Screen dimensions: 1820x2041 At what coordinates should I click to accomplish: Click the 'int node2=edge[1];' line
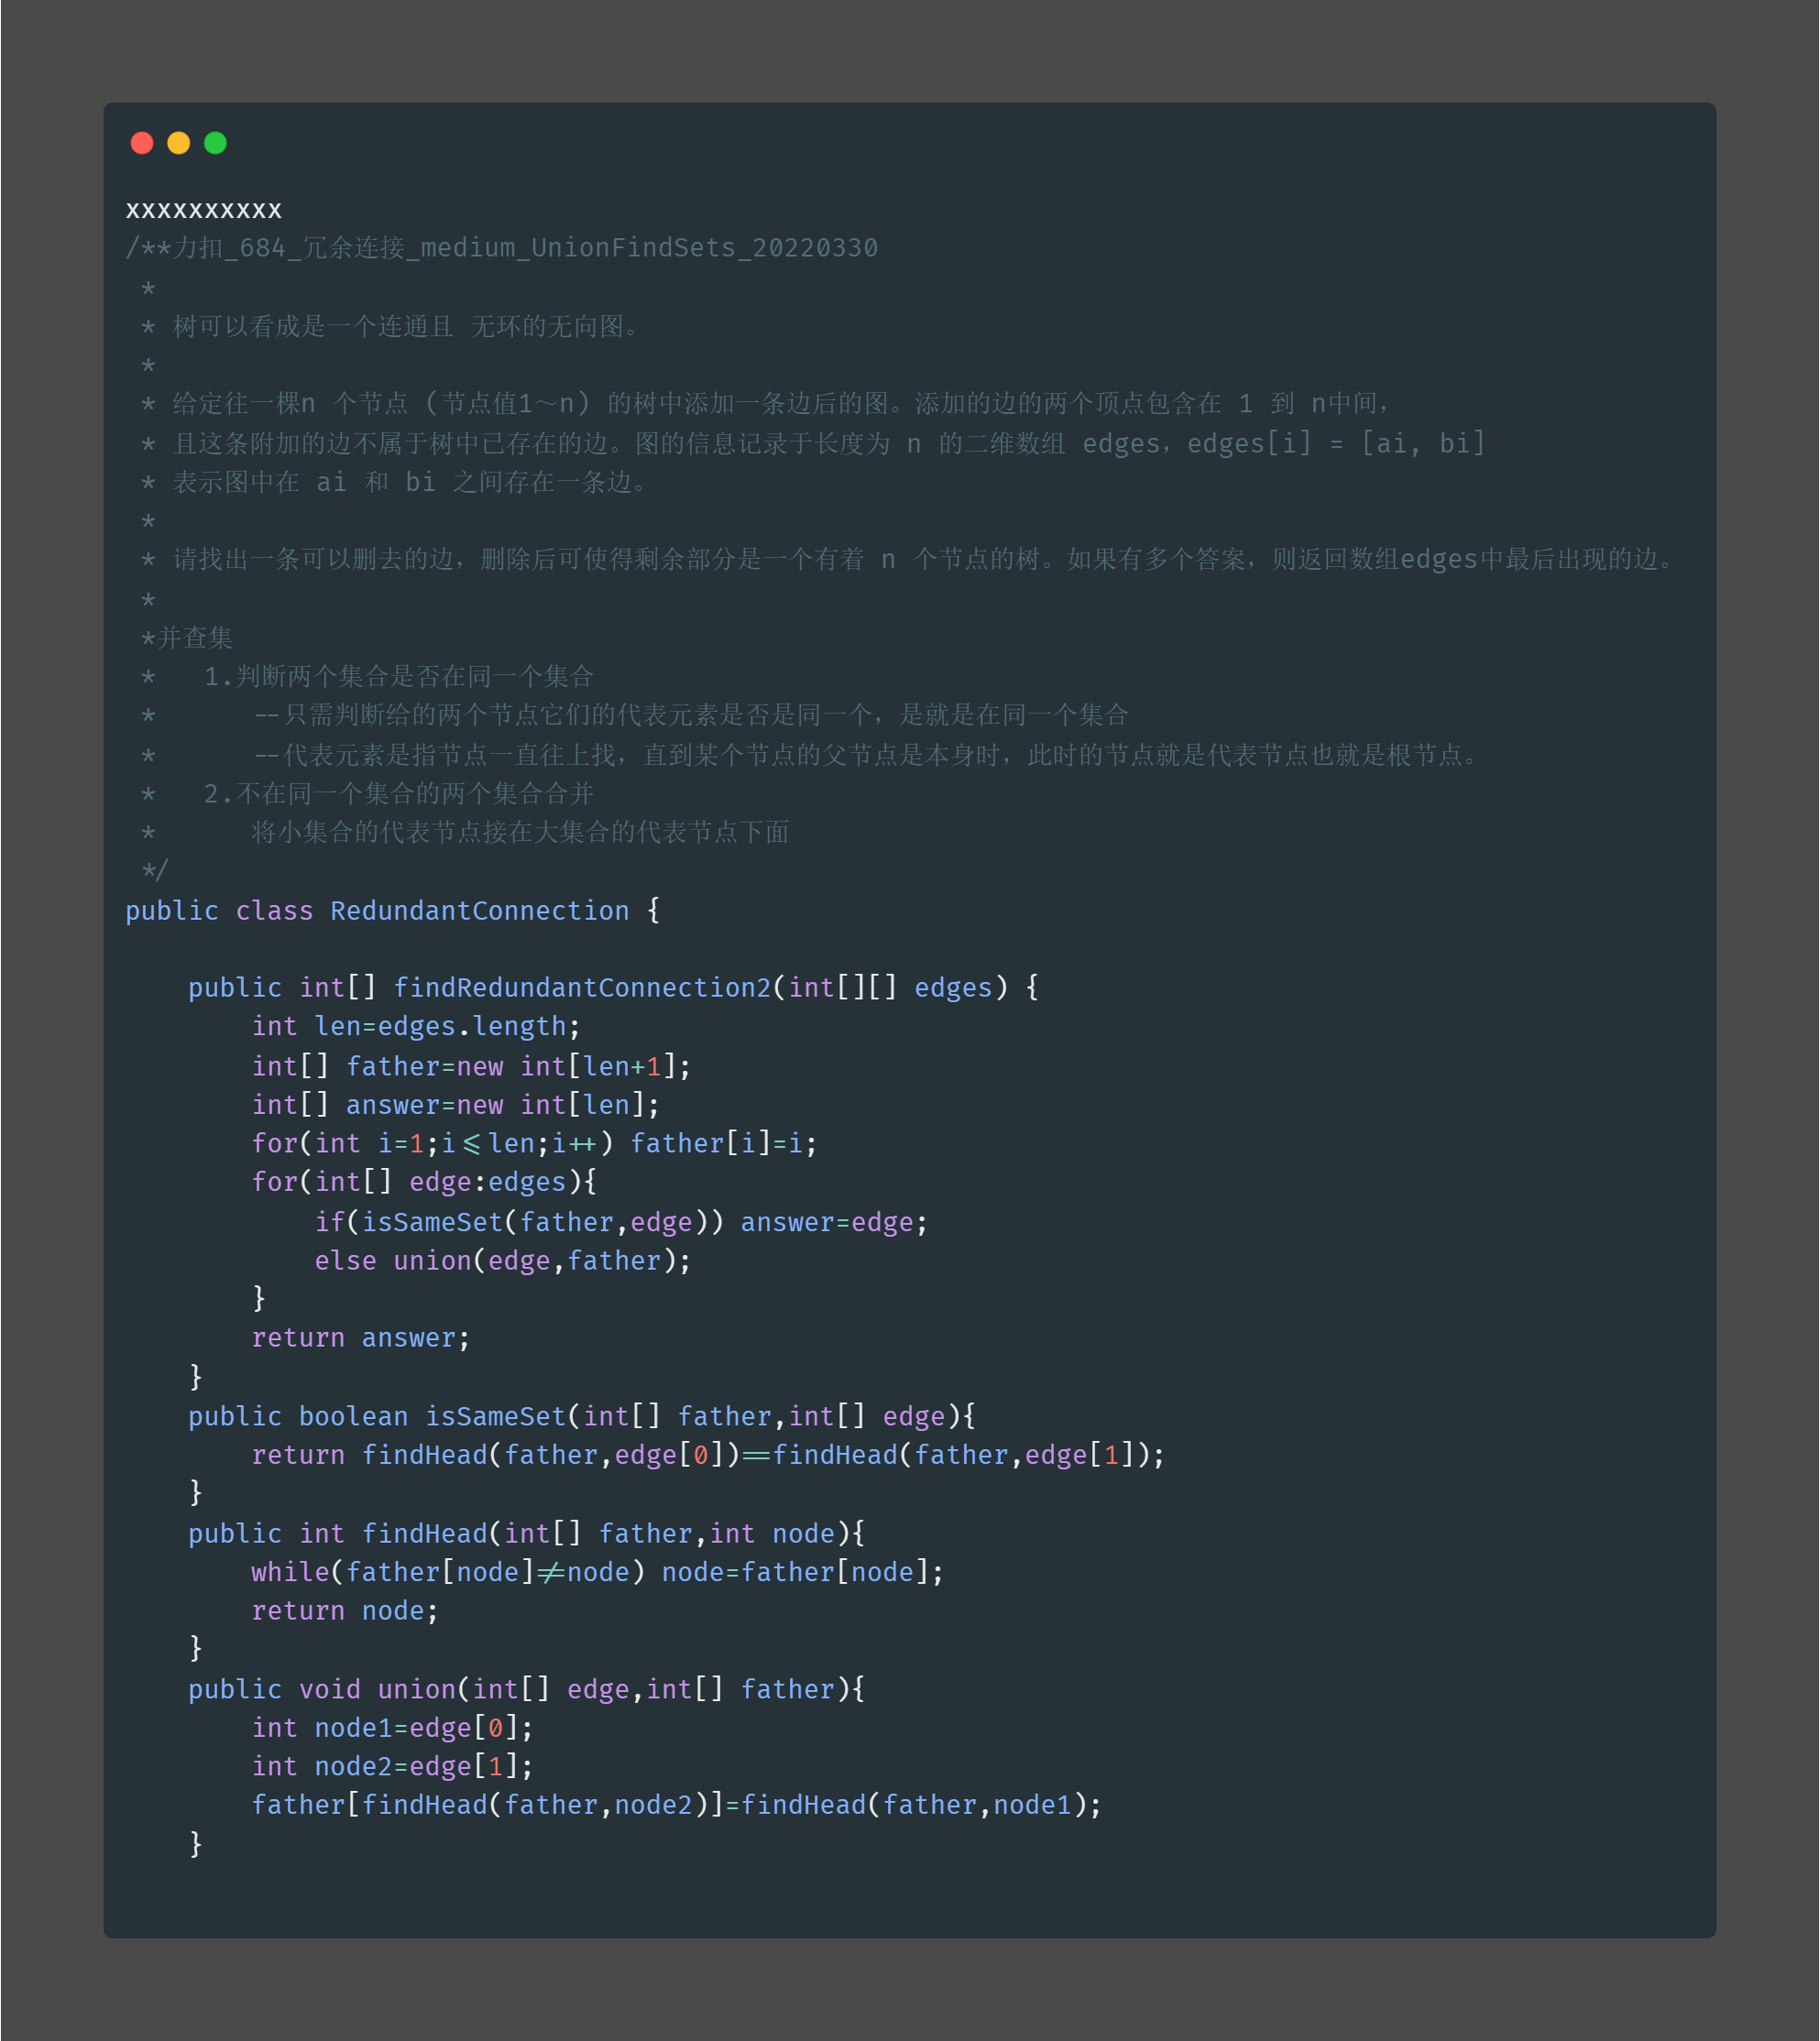click(x=392, y=1766)
